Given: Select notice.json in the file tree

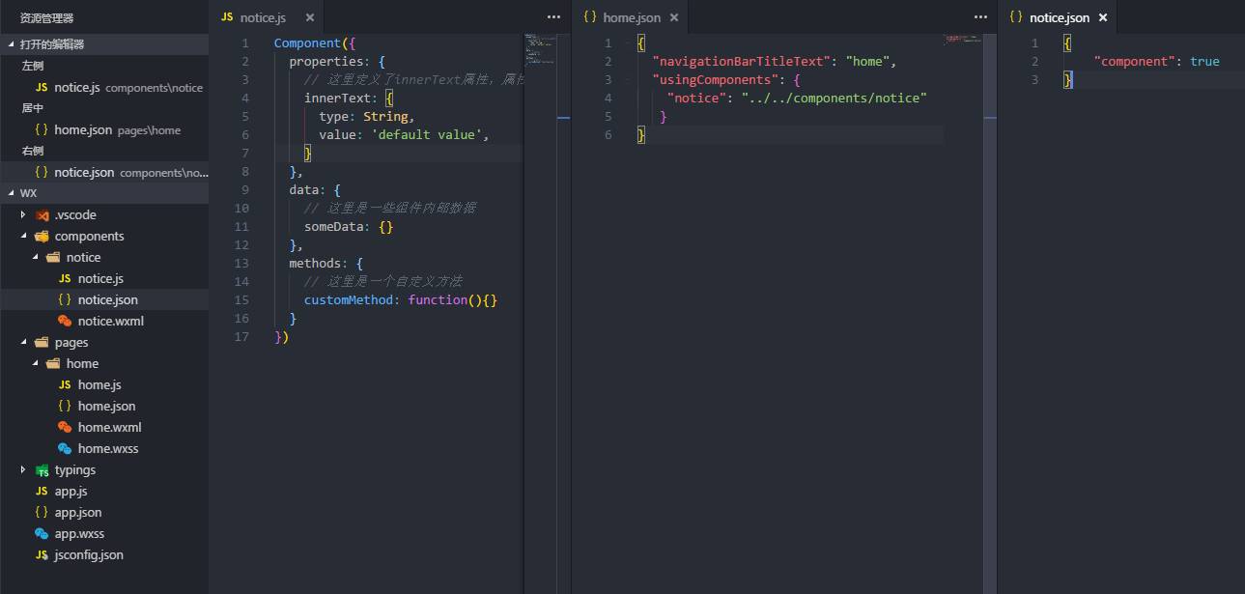Looking at the screenshot, I should pyautogui.click(x=104, y=299).
